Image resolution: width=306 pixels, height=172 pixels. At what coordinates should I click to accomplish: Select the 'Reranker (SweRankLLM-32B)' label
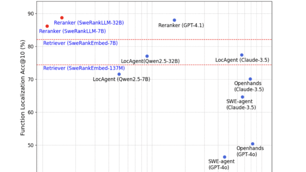pyautogui.click(x=89, y=23)
